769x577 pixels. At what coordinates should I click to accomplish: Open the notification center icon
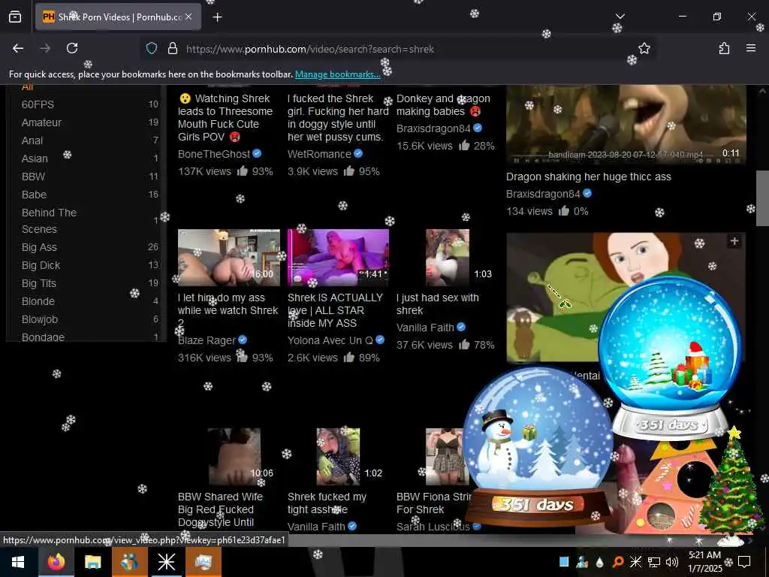click(744, 562)
